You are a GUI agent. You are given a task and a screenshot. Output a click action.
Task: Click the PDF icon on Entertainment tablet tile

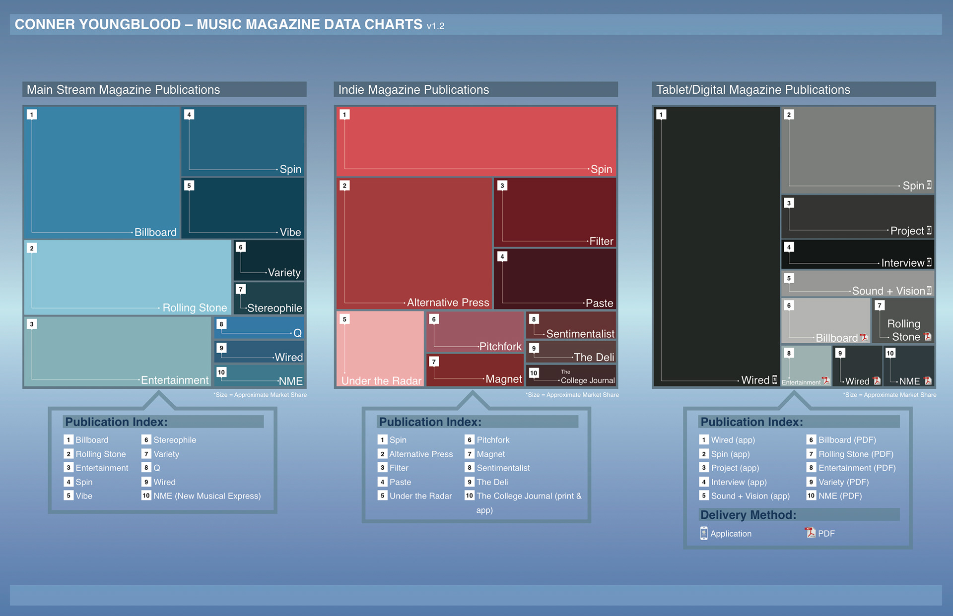point(826,381)
